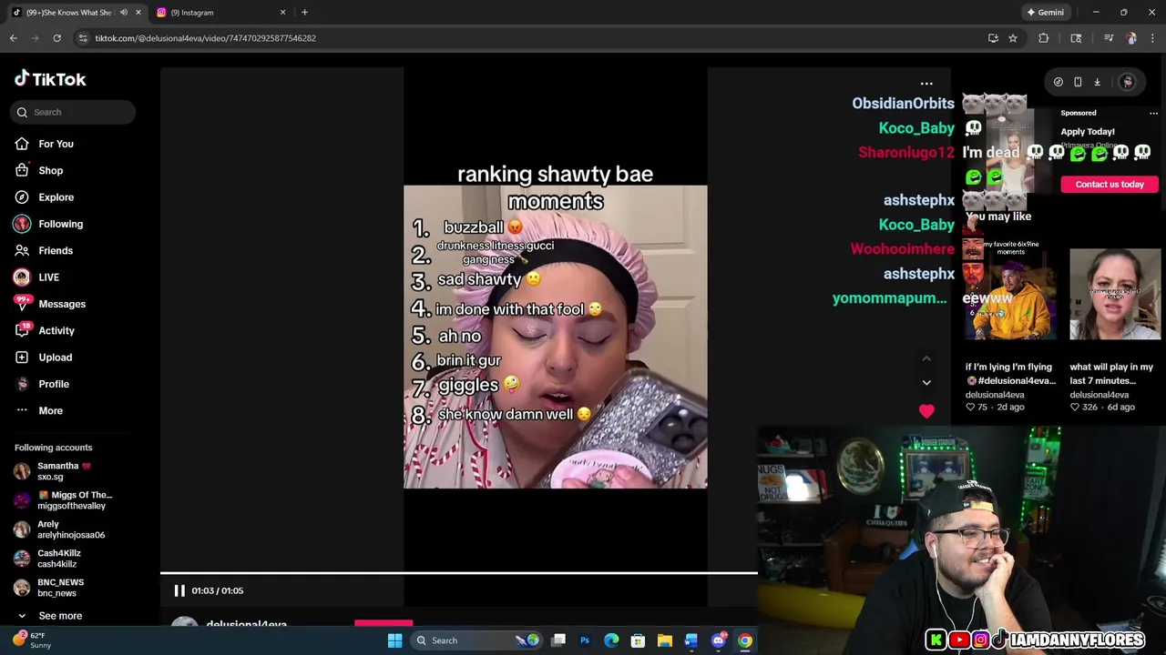Open TikTok coins icon in top pill
The width and height of the screenshot is (1166, 655).
click(x=1059, y=82)
